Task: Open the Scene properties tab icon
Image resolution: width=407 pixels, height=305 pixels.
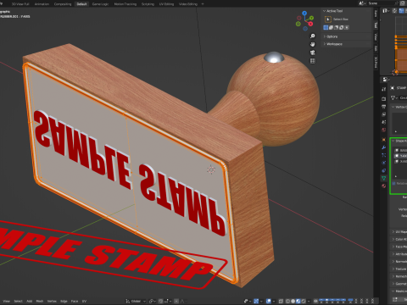Action: tap(383, 122)
